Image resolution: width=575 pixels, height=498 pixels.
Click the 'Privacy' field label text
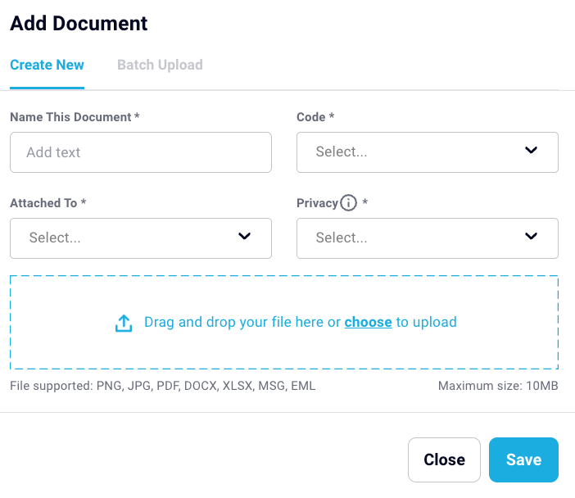pyautogui.click(x=317, y=203)
